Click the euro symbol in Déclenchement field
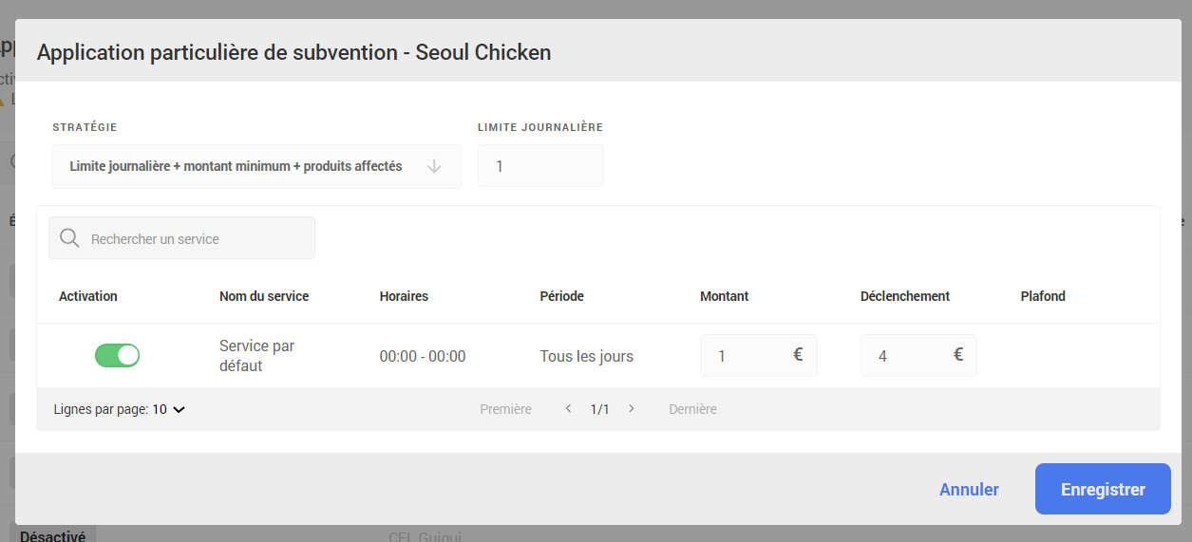Screen dimensions: 1192x542 point(958,355)
